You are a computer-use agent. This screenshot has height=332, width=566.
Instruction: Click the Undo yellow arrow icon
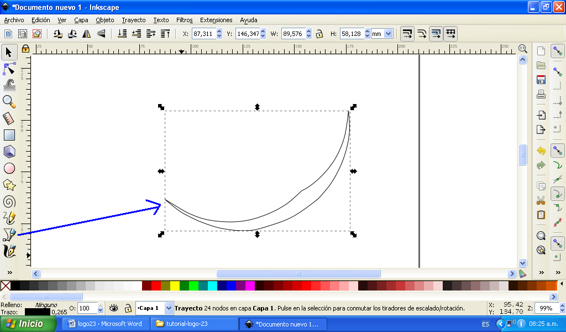coord(541,151)
